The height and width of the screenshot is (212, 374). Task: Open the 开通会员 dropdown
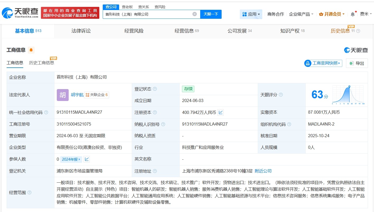(332, 14)
